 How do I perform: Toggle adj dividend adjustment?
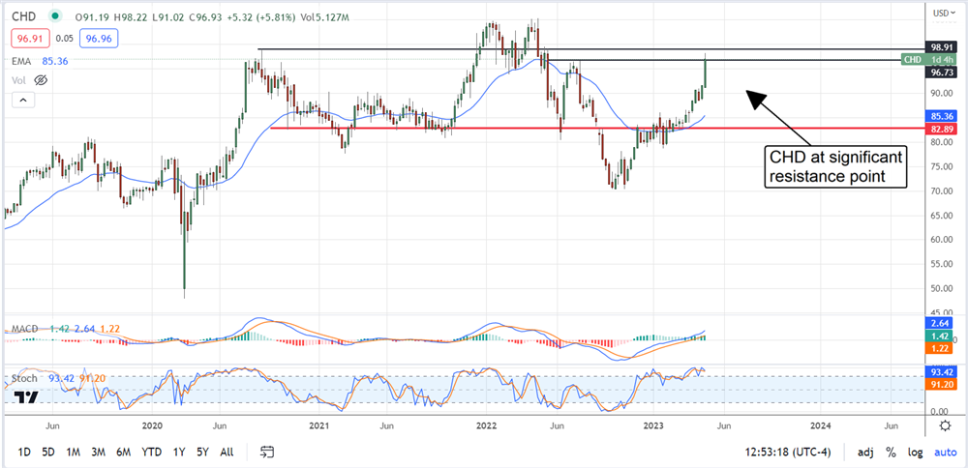click(864, 452)
